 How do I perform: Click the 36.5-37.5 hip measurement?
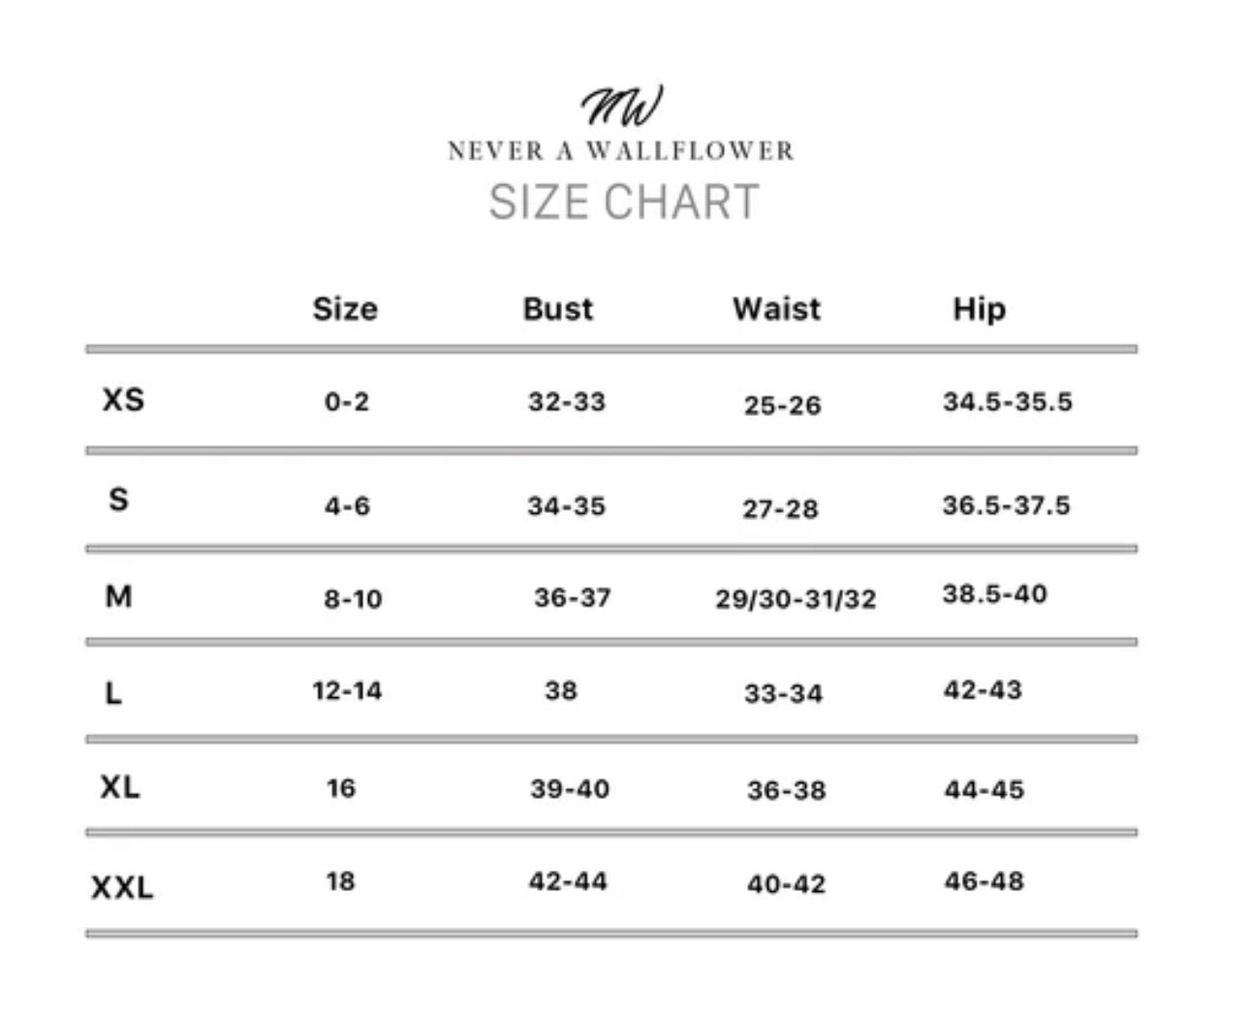(x=1007, y=505)
